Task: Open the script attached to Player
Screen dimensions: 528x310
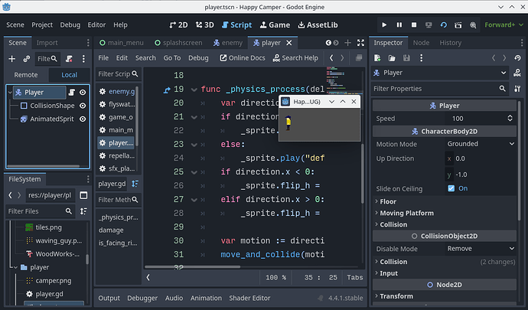Action: 72,93
